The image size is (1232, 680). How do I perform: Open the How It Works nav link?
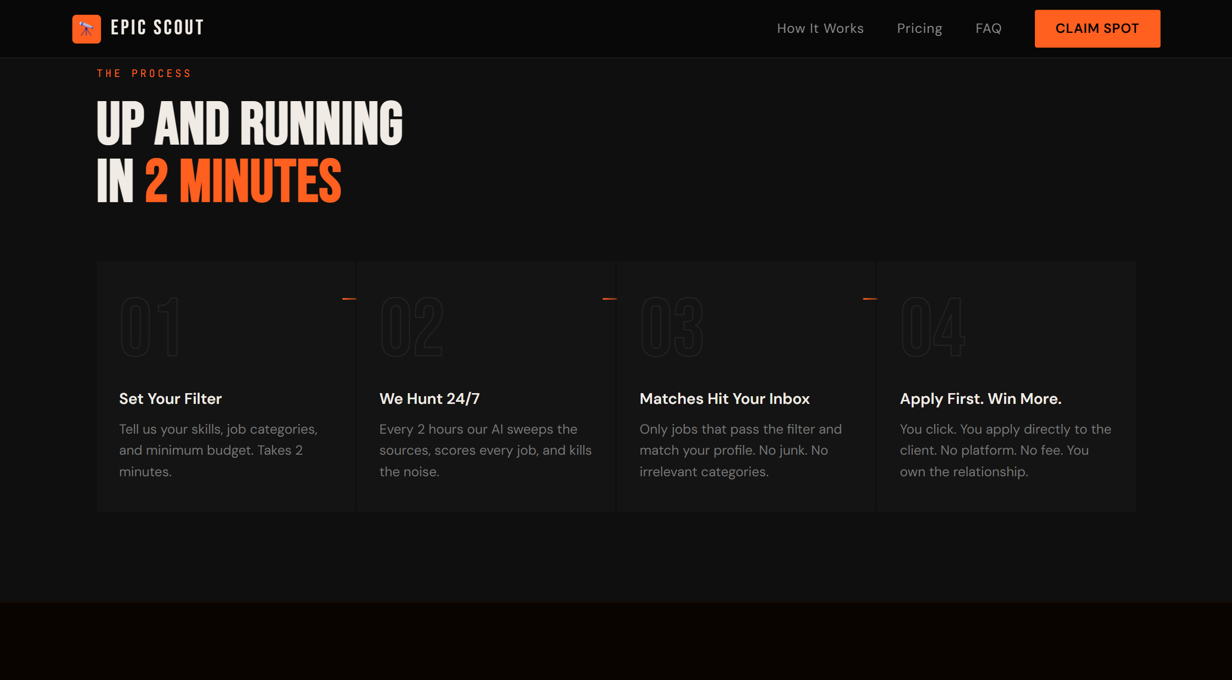tap(820, 28)
